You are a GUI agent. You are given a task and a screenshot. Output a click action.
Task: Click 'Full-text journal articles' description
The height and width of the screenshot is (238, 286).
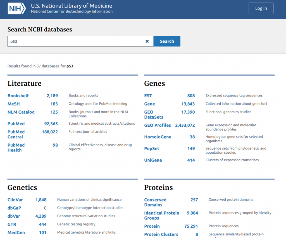coord(88,132)
